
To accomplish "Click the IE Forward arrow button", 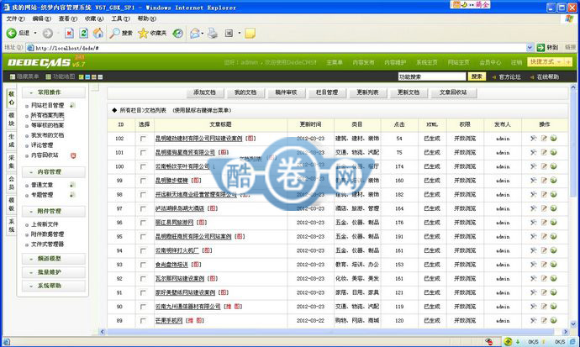I will coord(47,34).
